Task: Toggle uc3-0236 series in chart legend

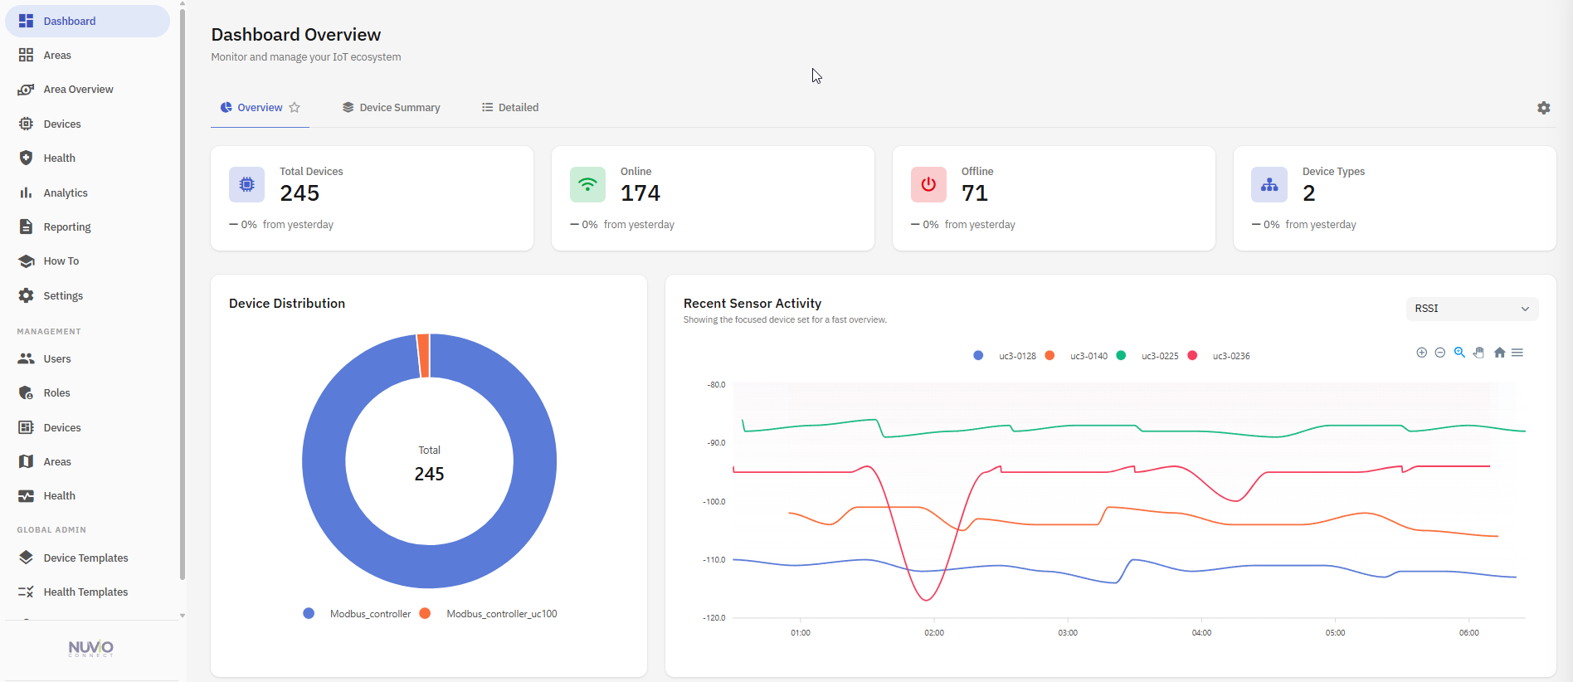Action: [x=1219, y=356]
